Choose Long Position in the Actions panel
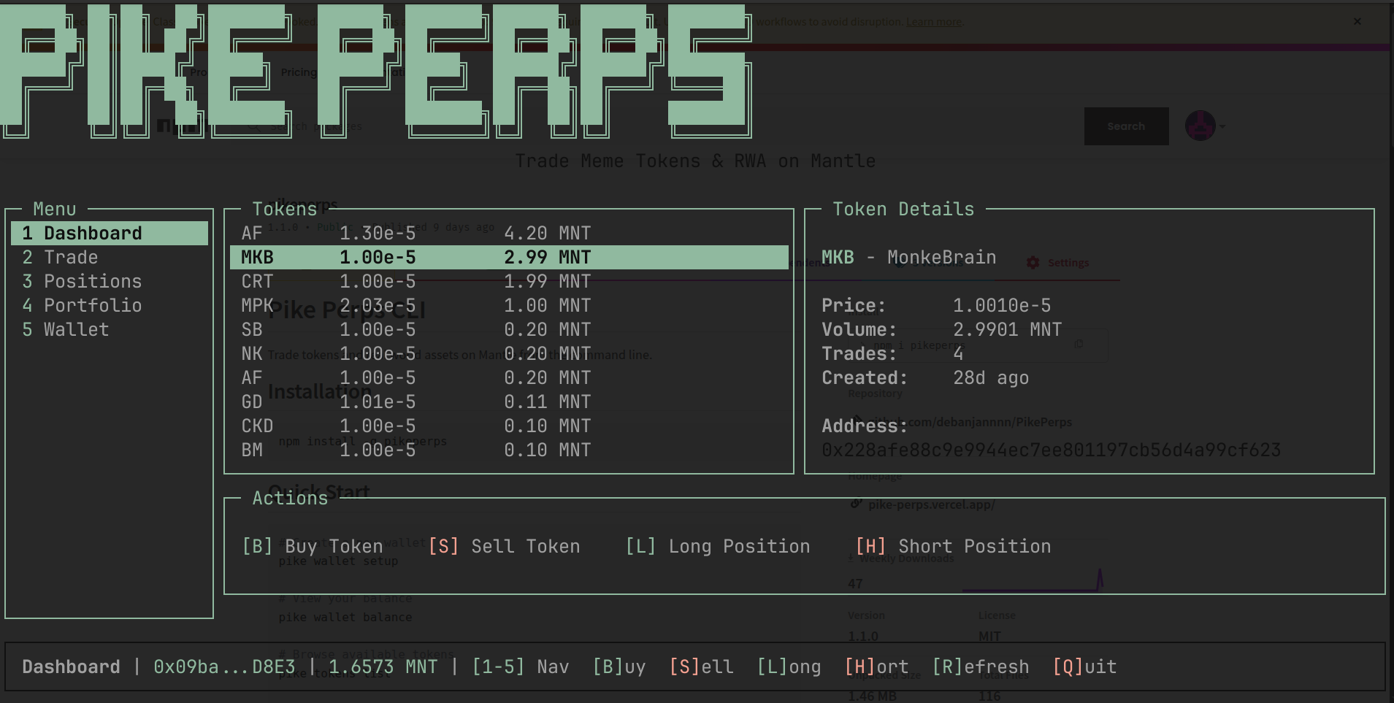1394x703 pixels. coord(718,547)
